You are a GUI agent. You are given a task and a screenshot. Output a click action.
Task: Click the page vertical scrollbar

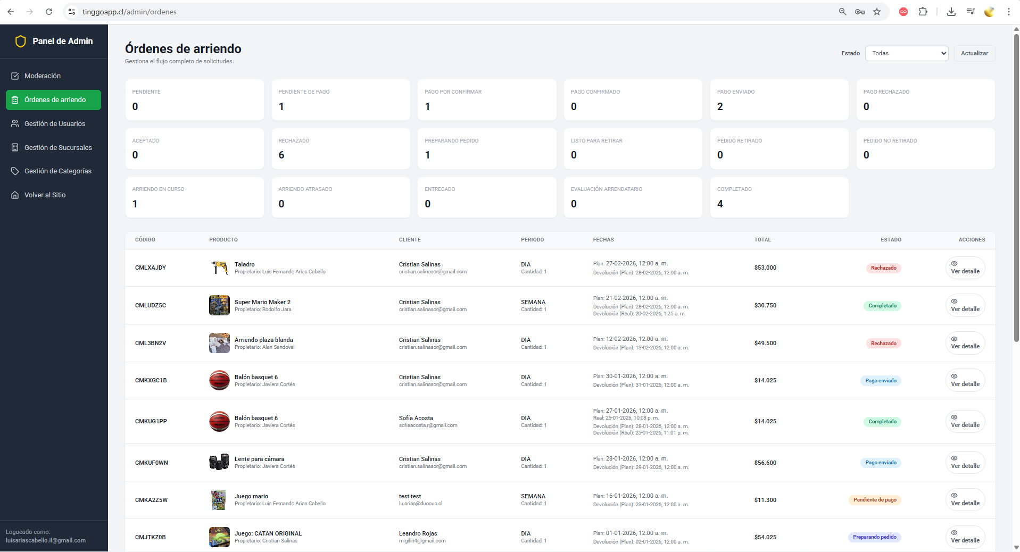1016,186
